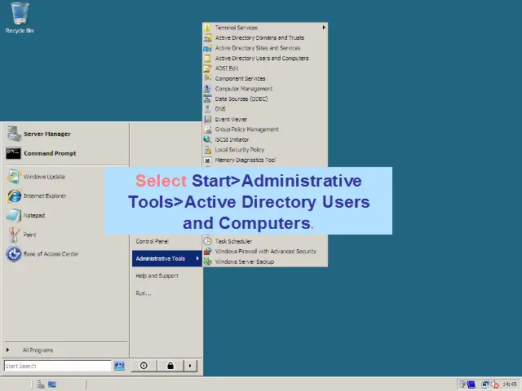Click the Data Sources (ODBC) icon
The image size is (522, 391).
tap(207, 99)
